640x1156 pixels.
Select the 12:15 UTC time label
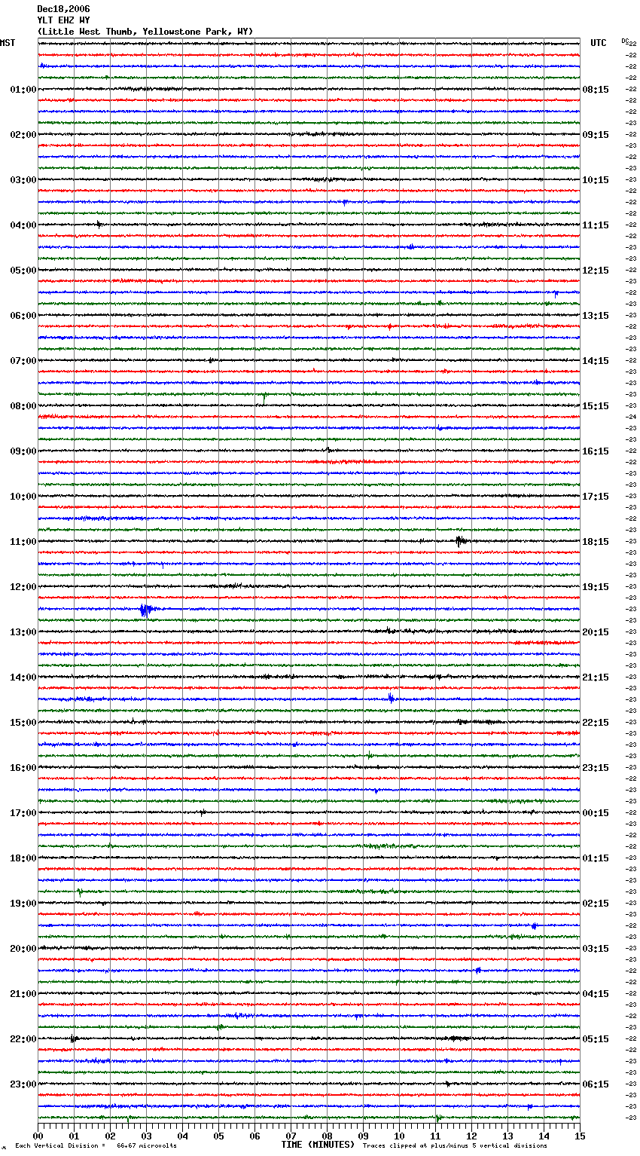coord(596,271)
